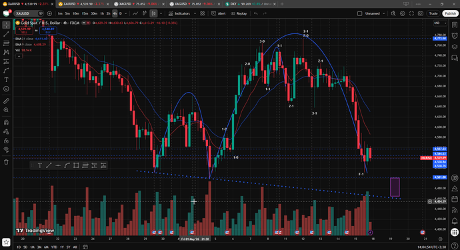This screenshot has width=460, height=250.
Task: Take a chart snapshot with the camera icon
Action: point(421,13)
